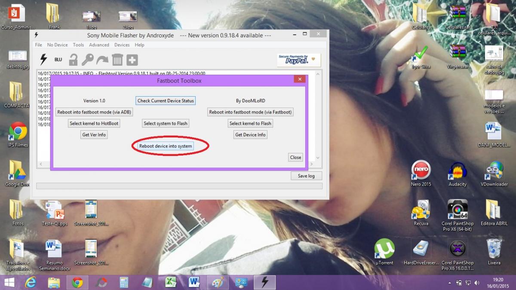Click Reboot into fastboot mode (via Fastboot)
The width and height of the screenshot is (516, 290).
click(250, 112)
